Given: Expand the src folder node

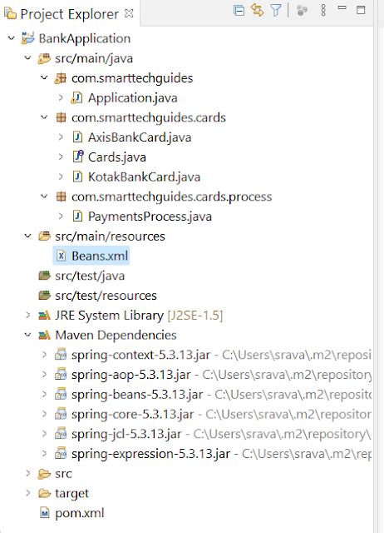Looking at the screenshot, I should point(28,473).
